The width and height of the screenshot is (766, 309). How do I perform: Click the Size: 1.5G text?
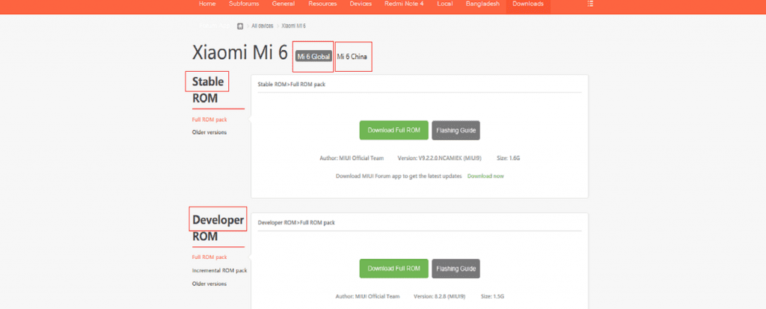[492, 296]
